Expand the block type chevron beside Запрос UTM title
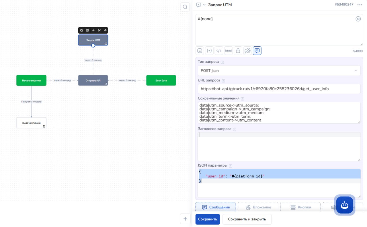The height and width of the screenshot is (227, 367). pyautogui.click(x=204, y=5)
